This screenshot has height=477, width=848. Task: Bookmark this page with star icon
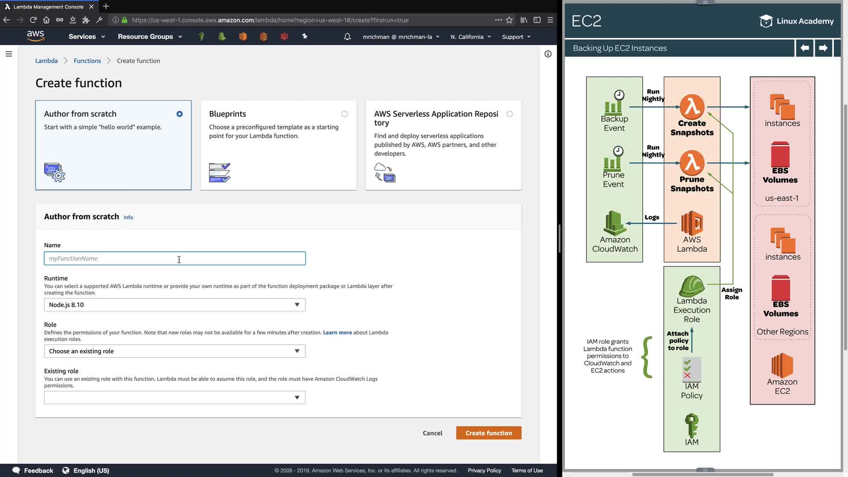coord(509,20)
